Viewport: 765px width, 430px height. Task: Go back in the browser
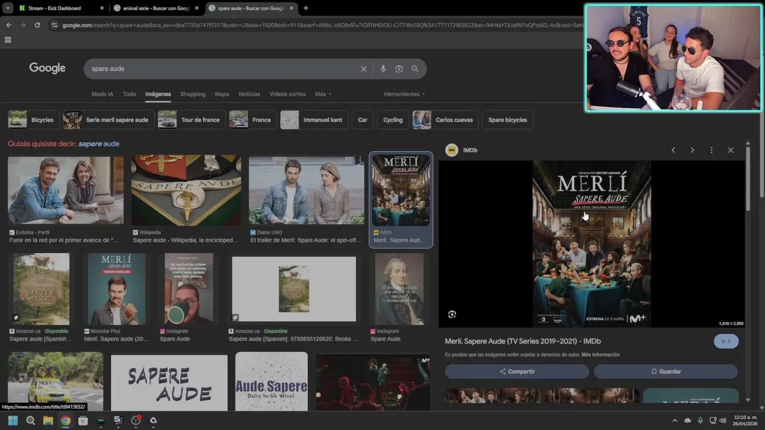(8, 25)
